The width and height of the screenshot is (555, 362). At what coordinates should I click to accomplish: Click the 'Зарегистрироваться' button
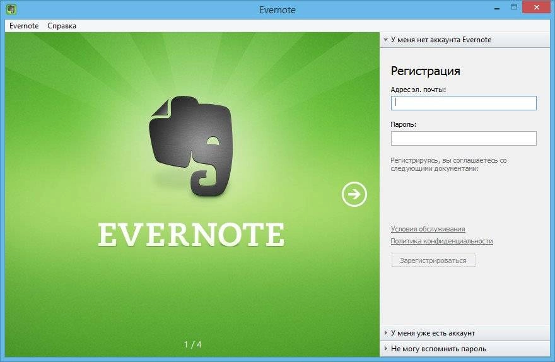(x=433, y=260)
